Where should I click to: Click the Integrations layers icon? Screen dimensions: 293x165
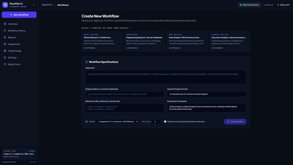click(x=5, y=44)
